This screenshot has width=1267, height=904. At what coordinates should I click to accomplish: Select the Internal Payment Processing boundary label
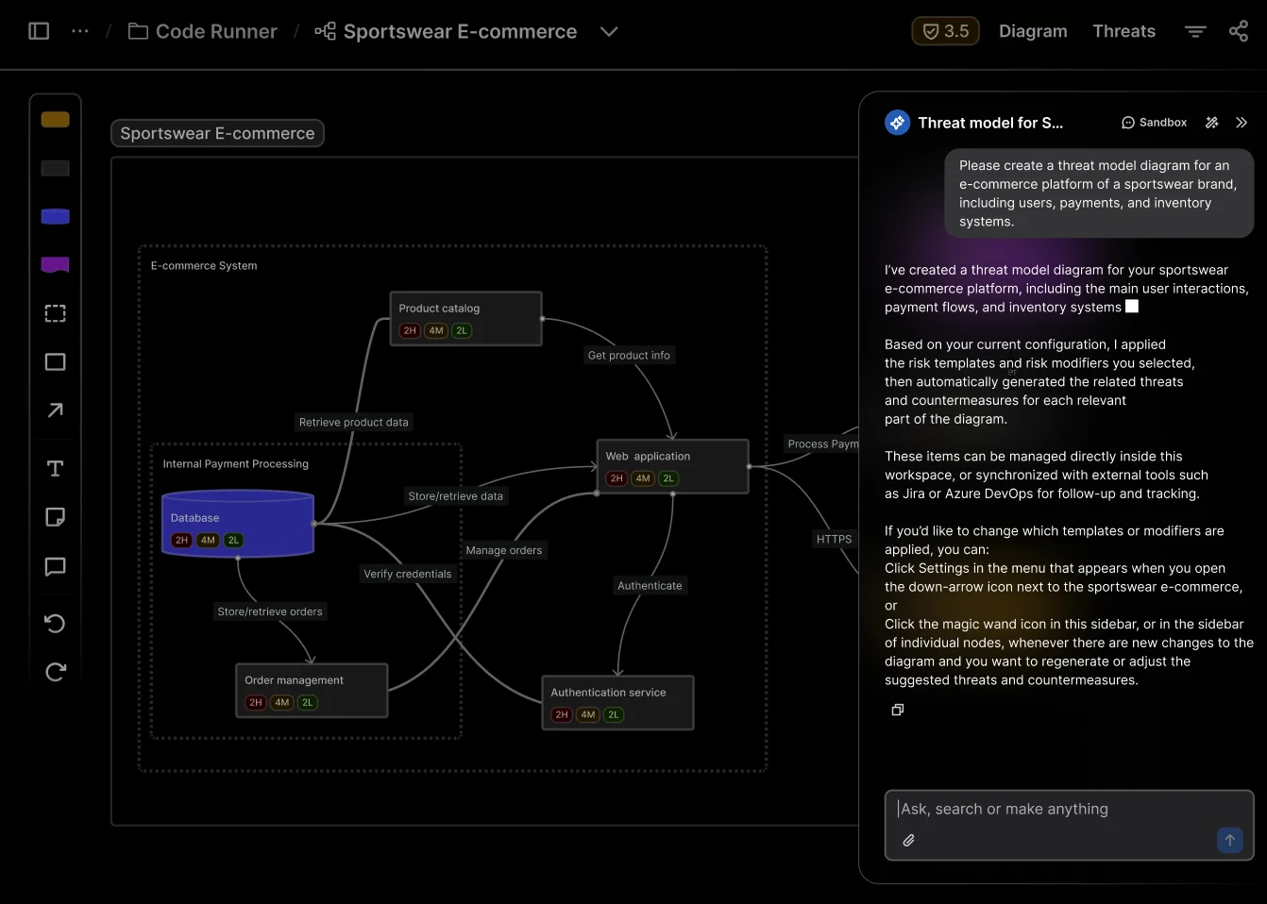(x=236, y=464)
